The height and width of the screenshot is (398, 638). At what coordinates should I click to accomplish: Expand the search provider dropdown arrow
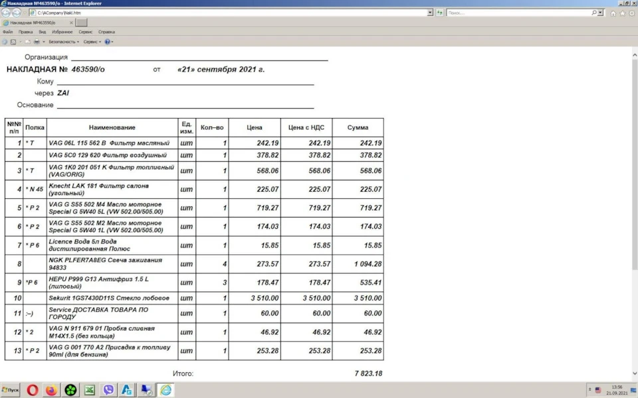600,13
